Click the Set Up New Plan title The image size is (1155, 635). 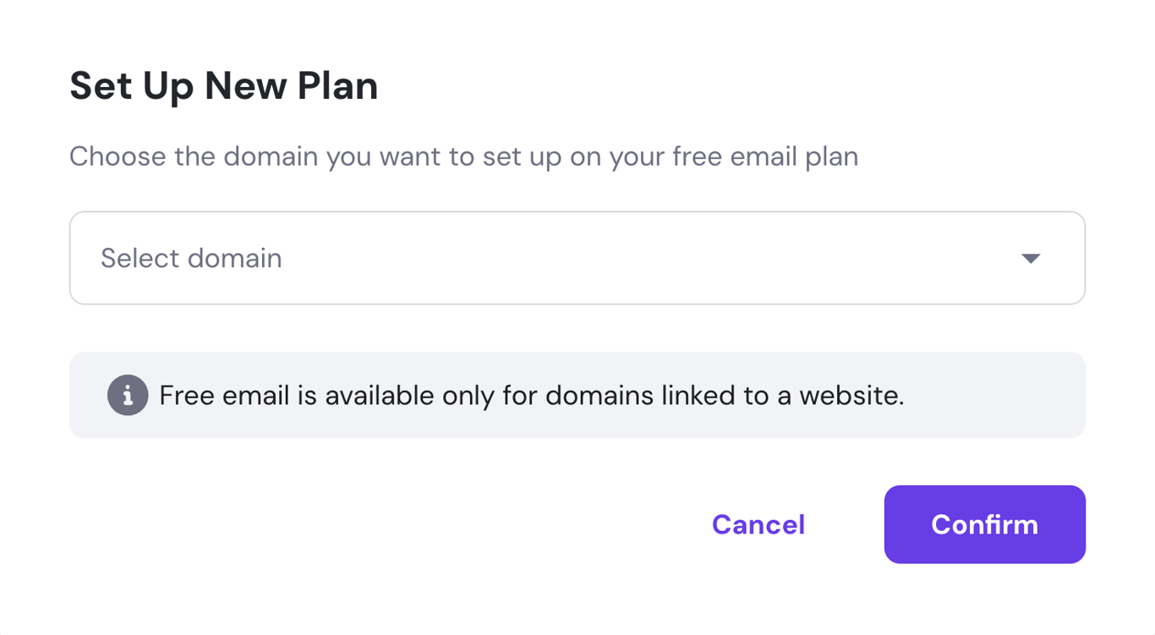(223, 85)
